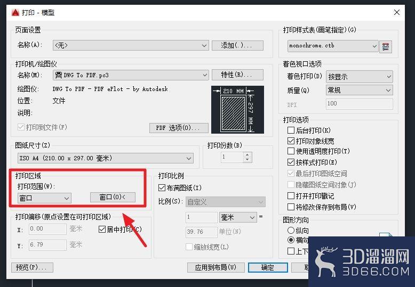Click the plotter text DWG To PDF - PDF ePlot
415x287 pixels.
click(x=110, y=89)
